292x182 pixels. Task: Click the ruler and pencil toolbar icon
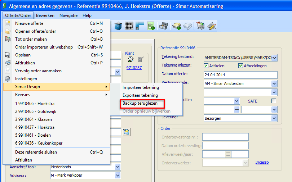[211, 26]
